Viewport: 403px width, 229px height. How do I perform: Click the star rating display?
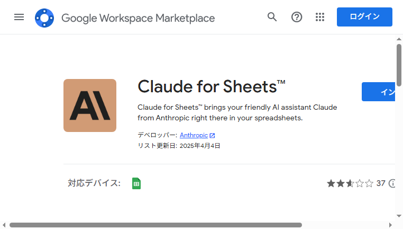point(350,183)
